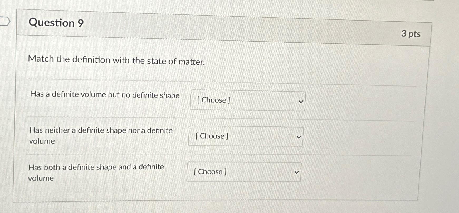
Task: Click the question instruction text
Action: (x=116, y=60)
